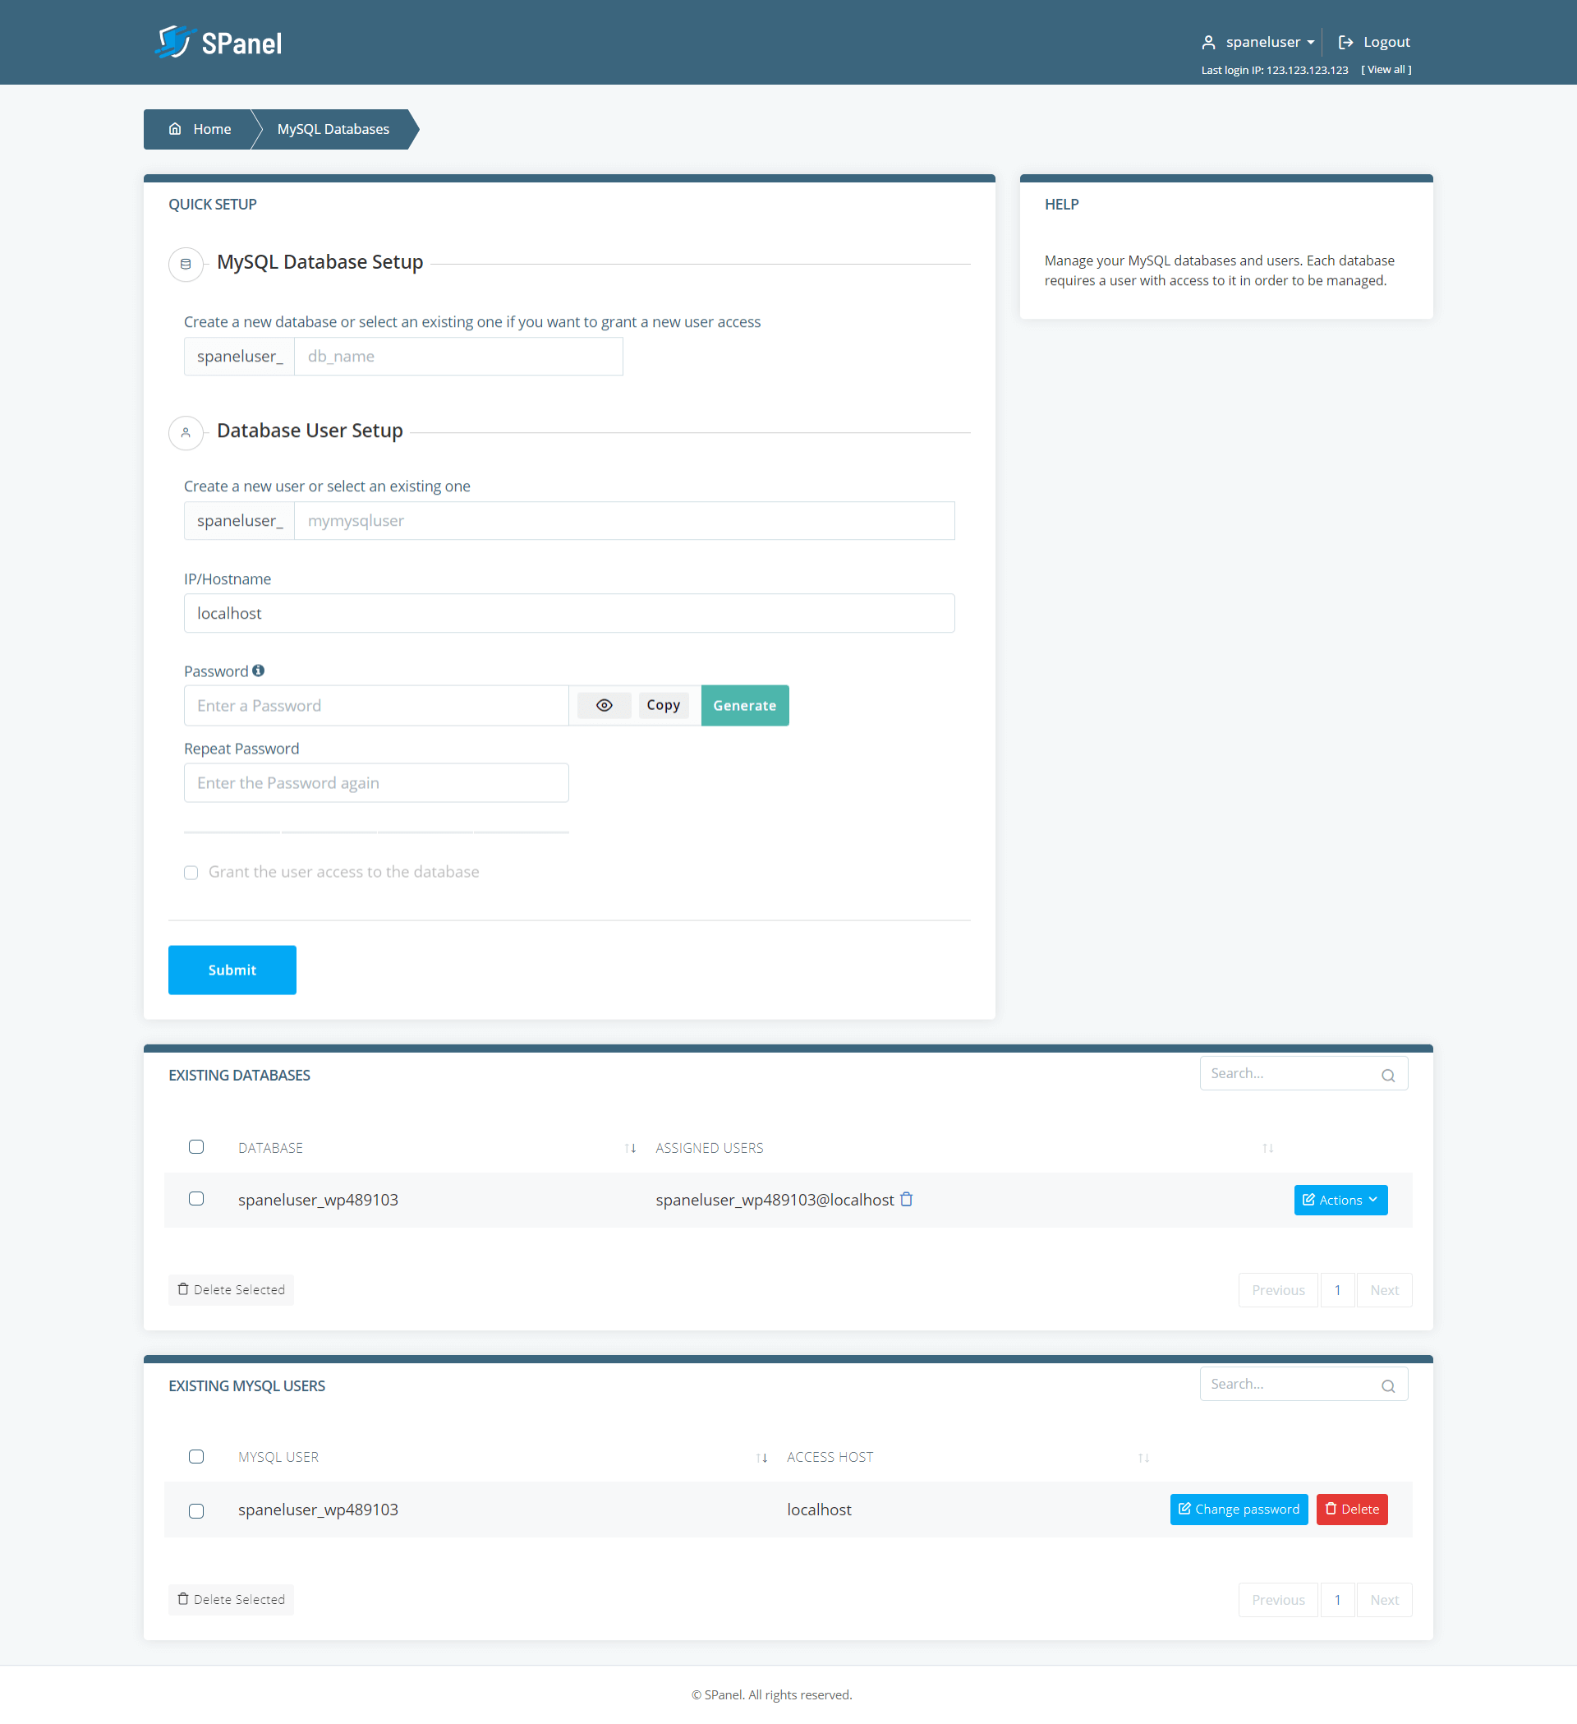Click the SPanel logo
This screenshot has width=1577, height=1724.
pos(218,42)
